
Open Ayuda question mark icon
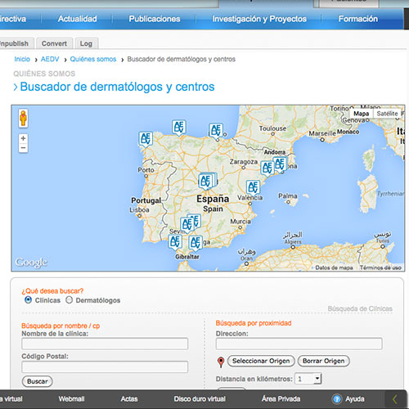tap(337, 399)
